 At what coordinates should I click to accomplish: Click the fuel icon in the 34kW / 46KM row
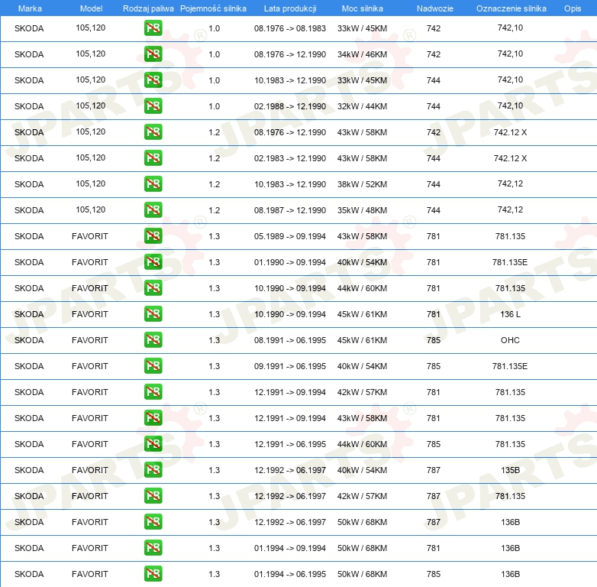pyautogui.click(x=153, y=54)
